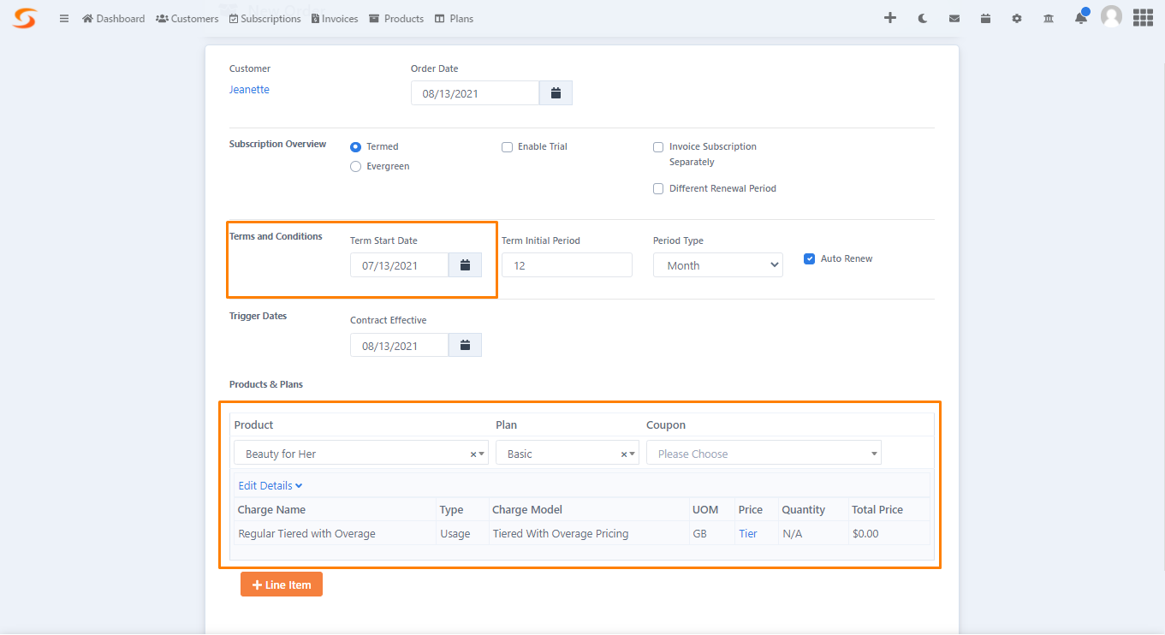Open the Jeanette customer link
The image size is (1165, 635).
pyautogui.click(x=249, y=89)
